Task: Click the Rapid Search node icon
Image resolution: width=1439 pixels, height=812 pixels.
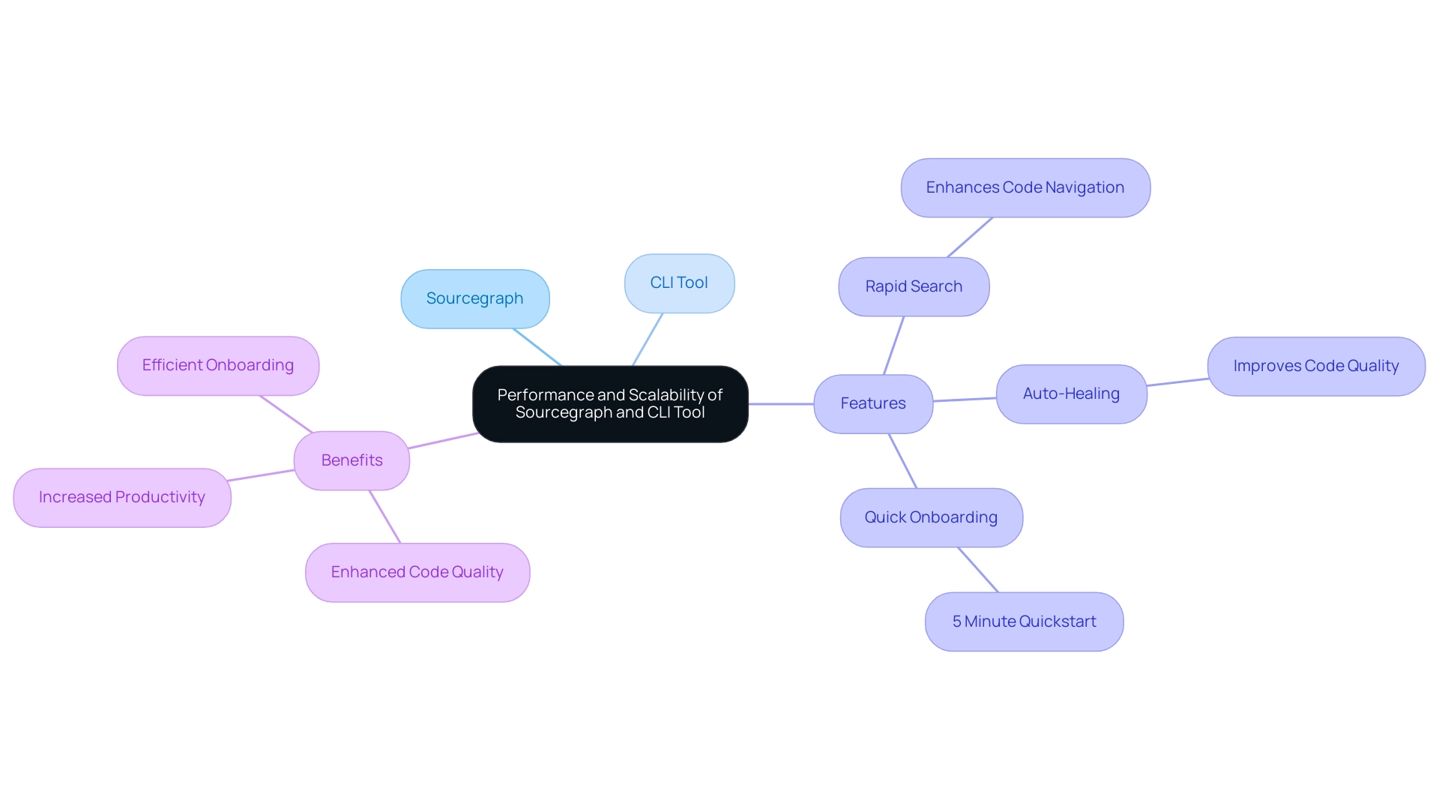Action: pos(909,287)
